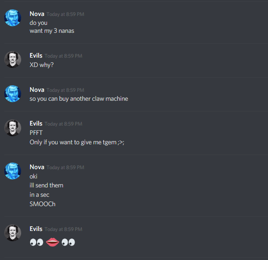
Task: Click Nova's blue avatar beside 'do you'
Action: click(13, 18)
